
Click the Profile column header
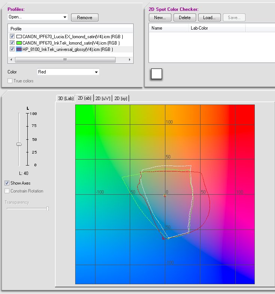click(70, 29)
